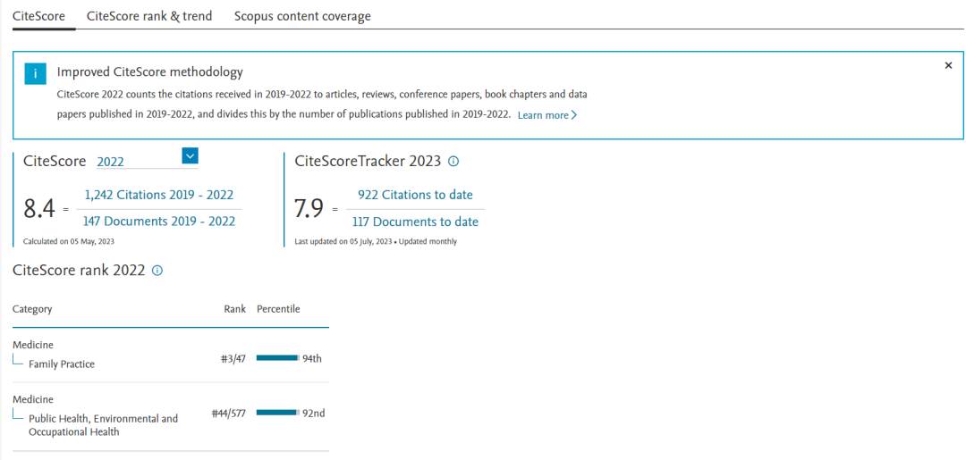This screenshot has height=460, width=966.
Task: Click the Last updated on 05 July, 2023 note
Action: pyautogui.click(x=376, y=241)
